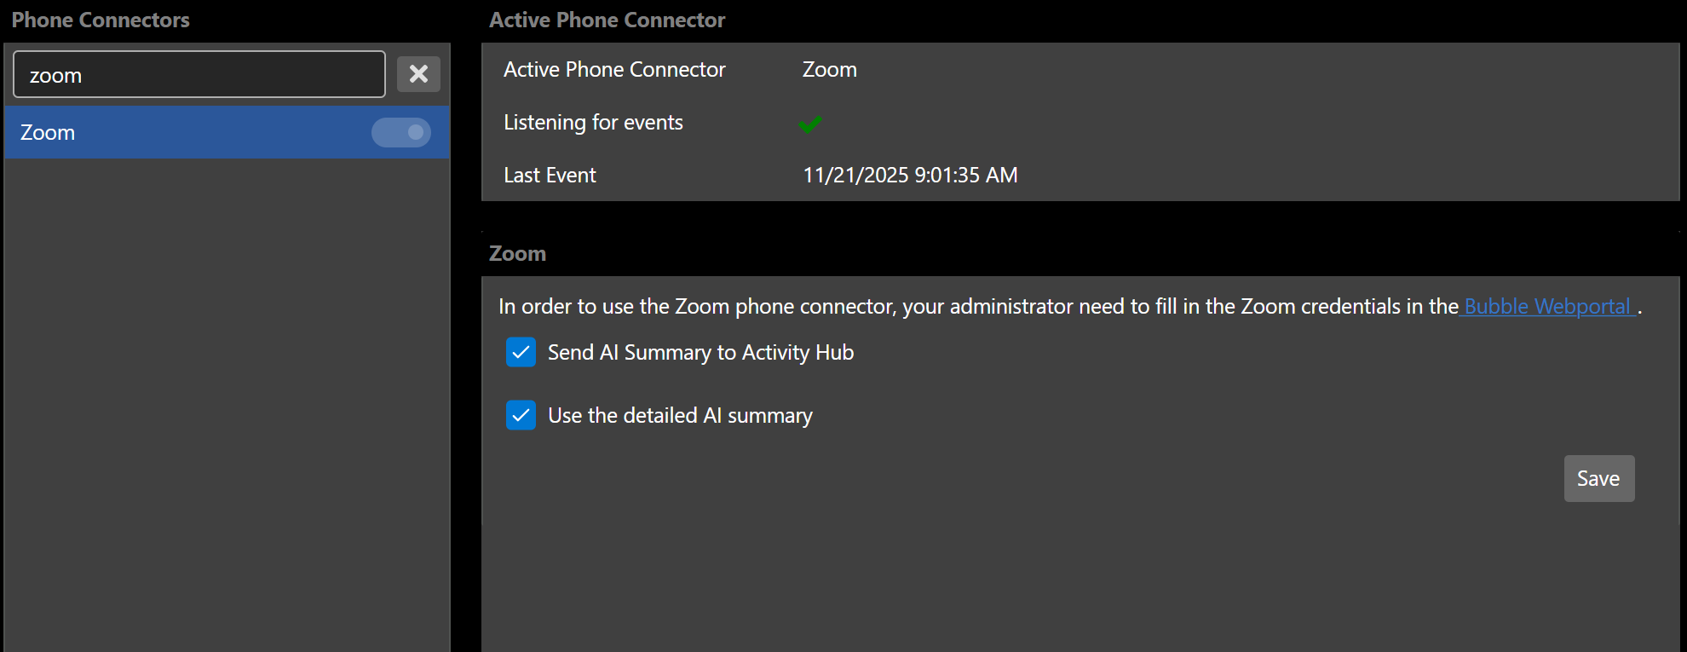Click the Last Event timestamp value
Viewport: 1687px width, 652px height.
pyautogui.click(x=910, y=176)
